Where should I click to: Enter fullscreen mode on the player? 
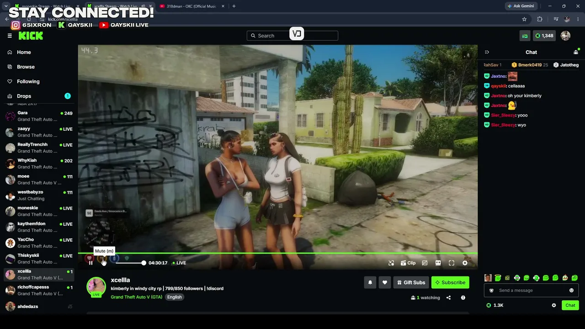(452, 263)
